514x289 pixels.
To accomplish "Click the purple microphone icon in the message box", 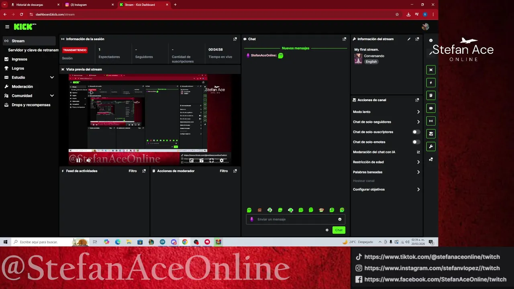I will pos(252,219).
